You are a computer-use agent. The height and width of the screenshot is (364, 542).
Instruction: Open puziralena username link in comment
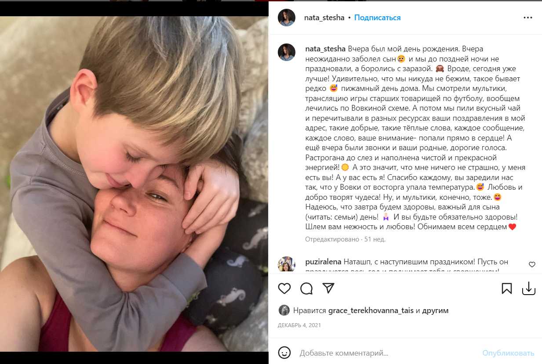pos(323,262)
